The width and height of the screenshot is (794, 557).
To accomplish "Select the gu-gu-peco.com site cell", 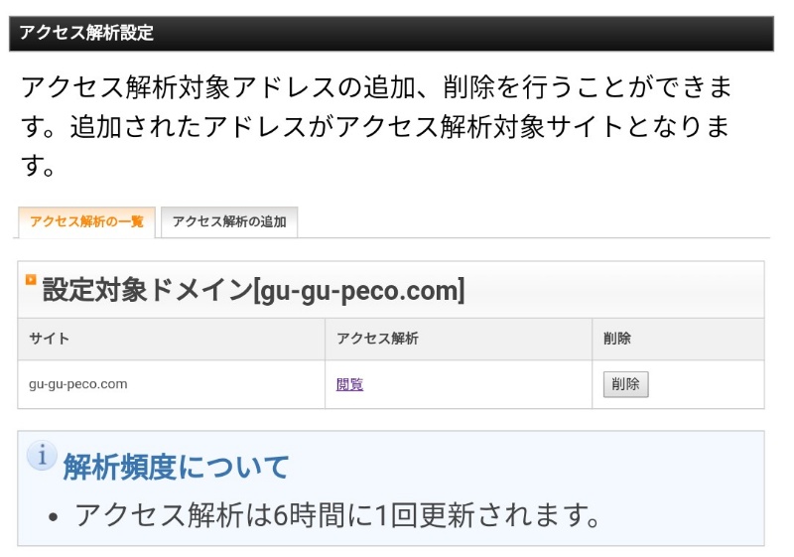I will pyautogui.click(x=78, y=384).
